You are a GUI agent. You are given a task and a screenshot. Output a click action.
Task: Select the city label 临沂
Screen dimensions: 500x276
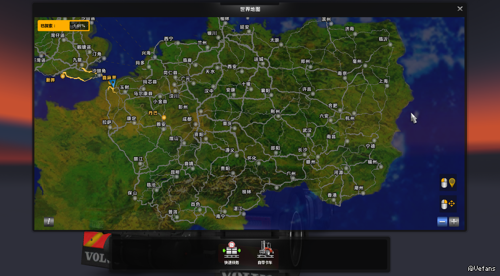383,39
